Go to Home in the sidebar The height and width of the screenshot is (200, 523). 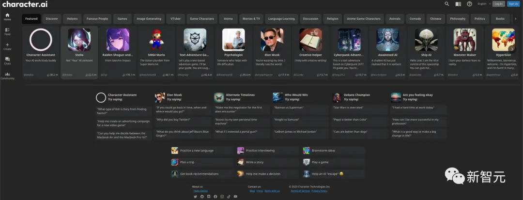point(7,16)
